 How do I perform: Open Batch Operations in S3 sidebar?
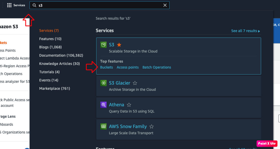tap(11, 74)
